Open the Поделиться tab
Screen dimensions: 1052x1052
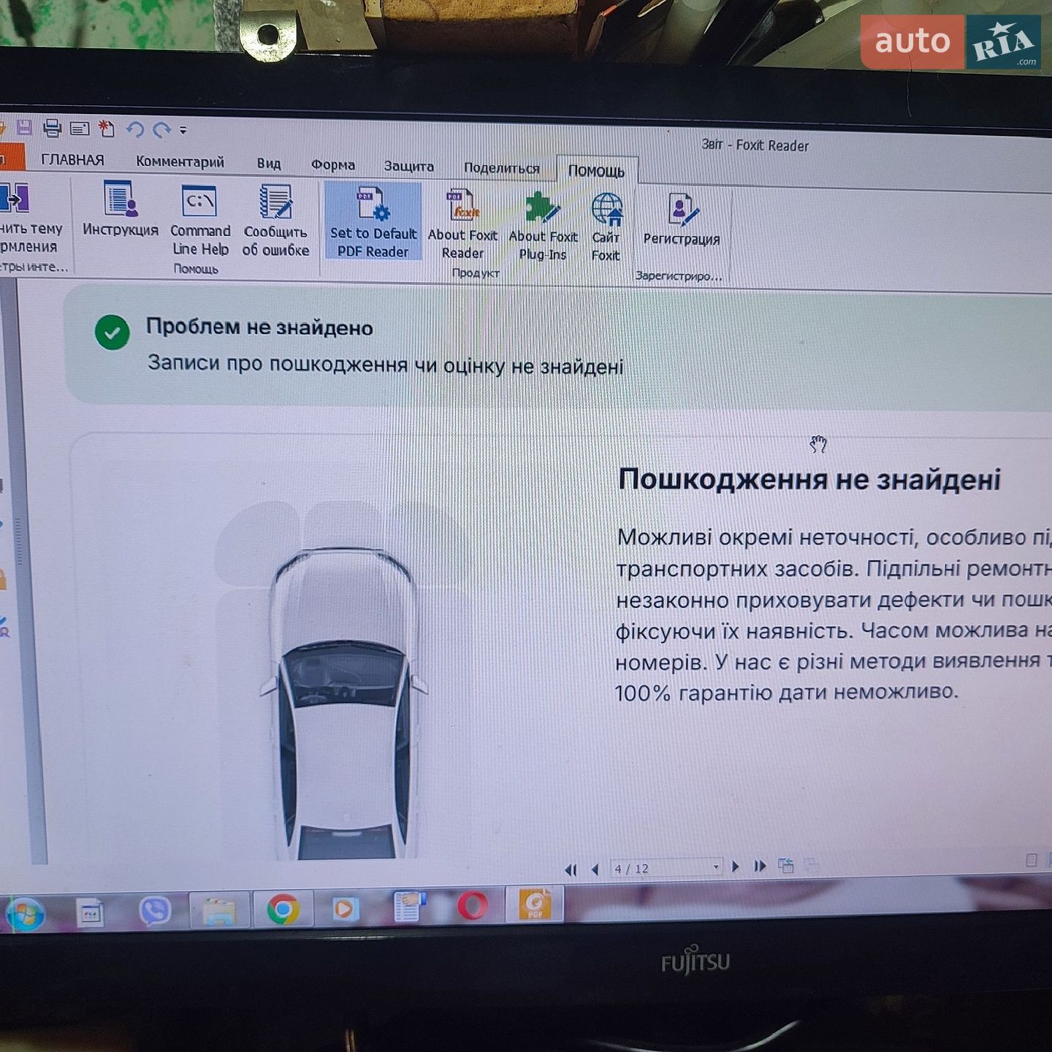(x=502, y=168)
